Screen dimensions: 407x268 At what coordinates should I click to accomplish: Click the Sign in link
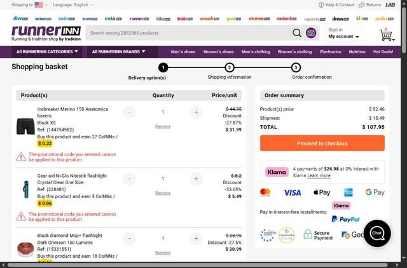tap(335, 30)
